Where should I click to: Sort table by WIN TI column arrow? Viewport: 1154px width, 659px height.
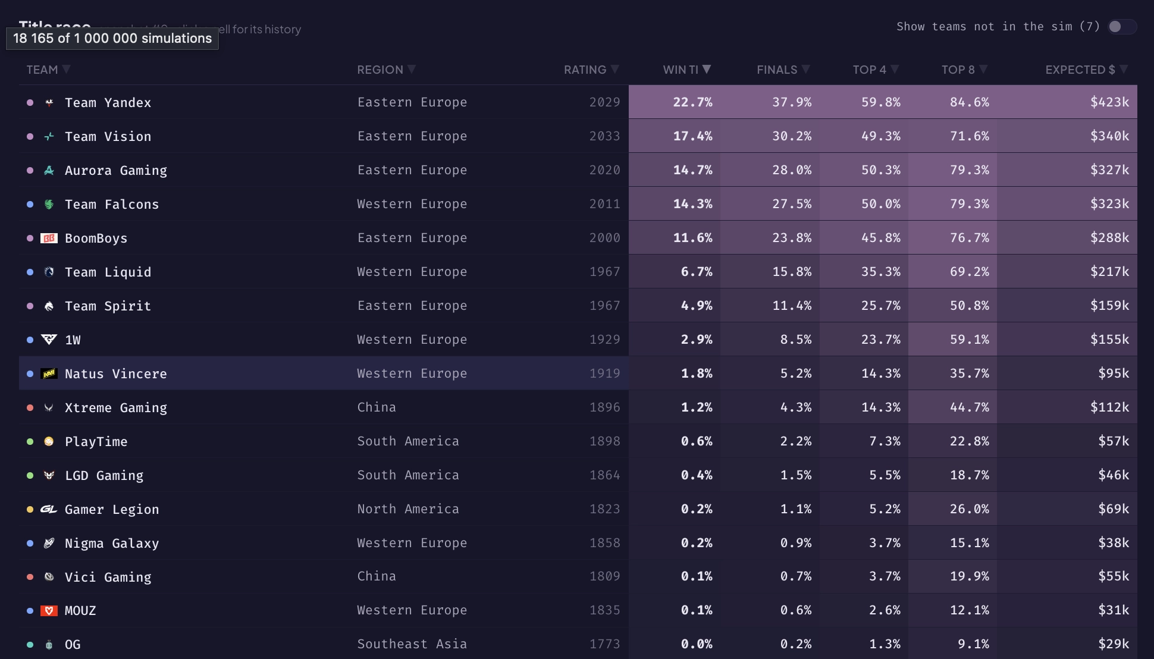click(x=707, y=69)
